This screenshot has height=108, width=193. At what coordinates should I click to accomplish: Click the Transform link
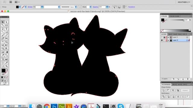point(131,7)
